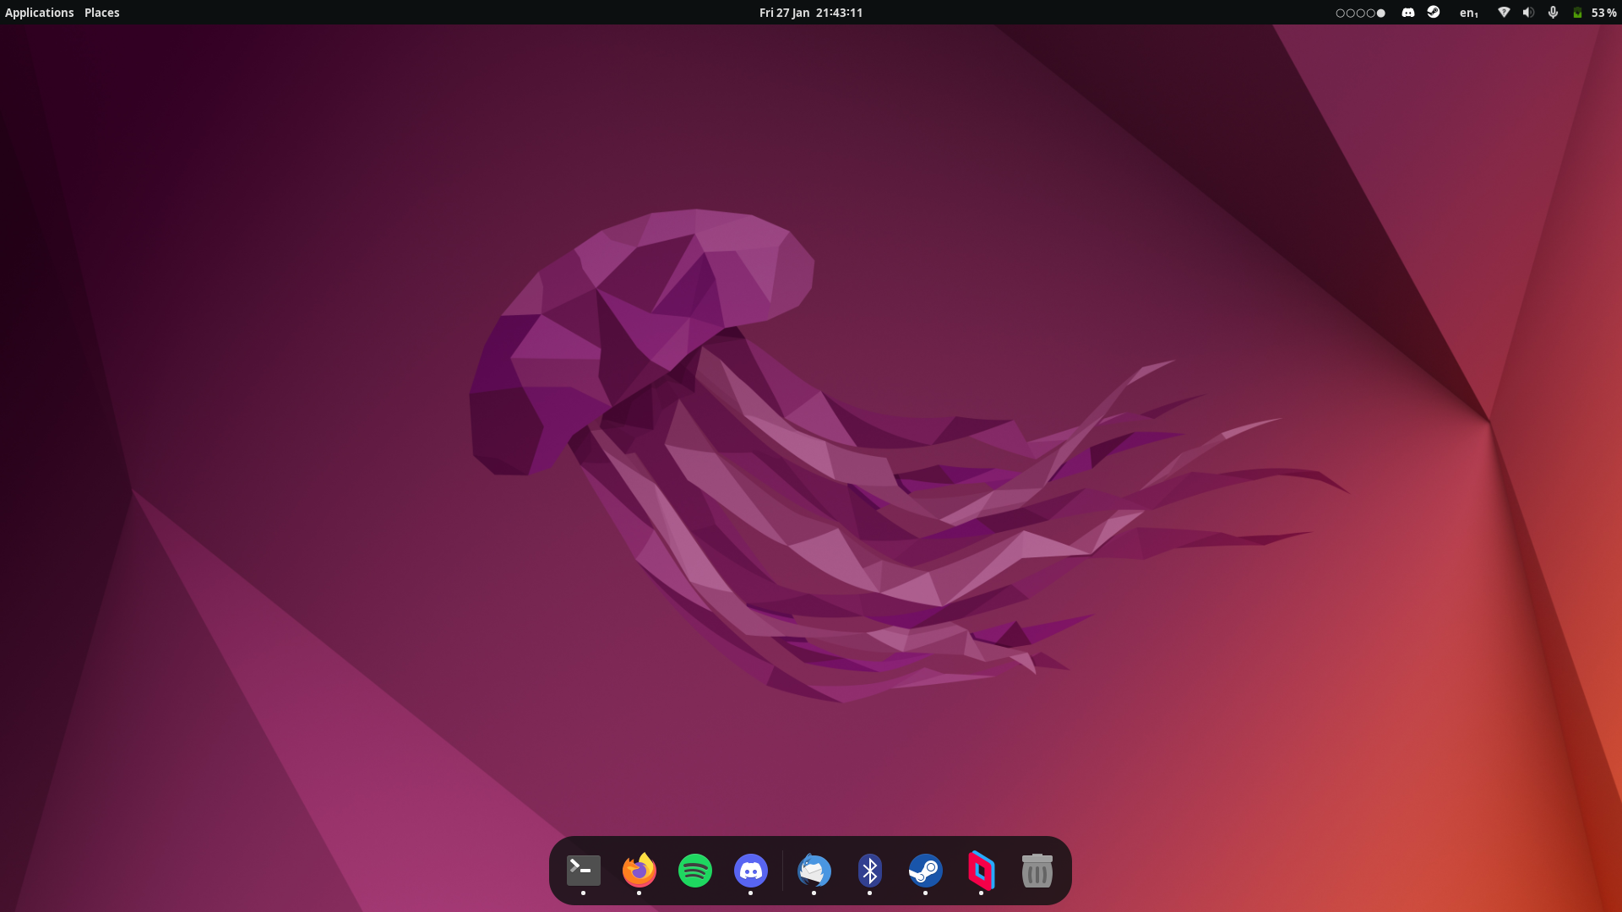This screenshot has width=1622, height=912.
Task: Open the Trash from the dock
Action: [1037, 871]
